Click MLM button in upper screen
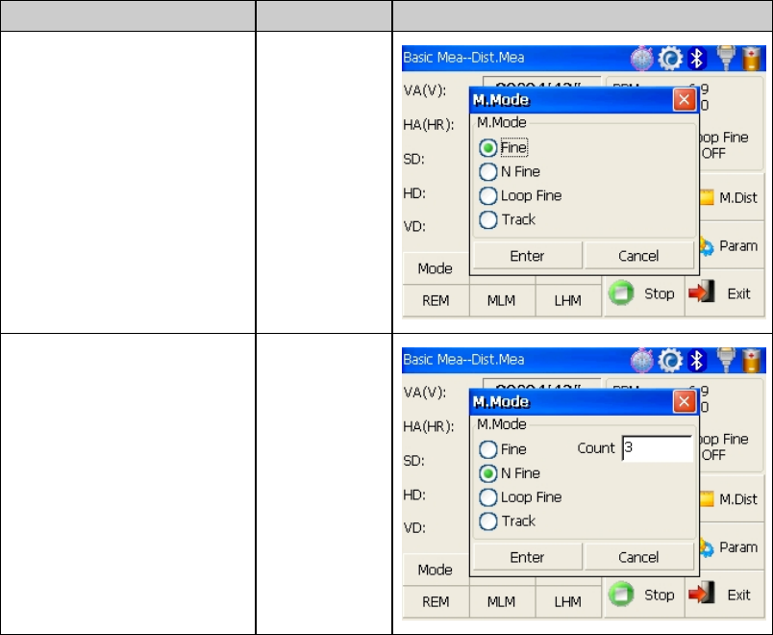The width and height of the screenshot is (773, 635). click(502, 300)
